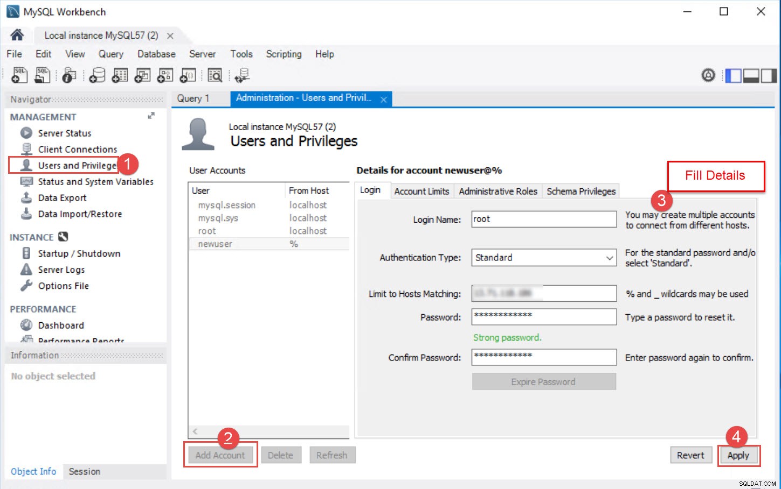Create a new SQL tab icon
This screenshot has height=489, width=781.
pos(19,75)
